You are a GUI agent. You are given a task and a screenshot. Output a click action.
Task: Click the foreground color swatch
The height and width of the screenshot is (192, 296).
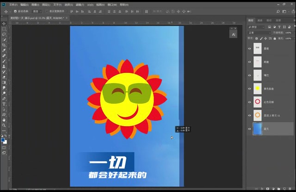(x=3, y=139)
